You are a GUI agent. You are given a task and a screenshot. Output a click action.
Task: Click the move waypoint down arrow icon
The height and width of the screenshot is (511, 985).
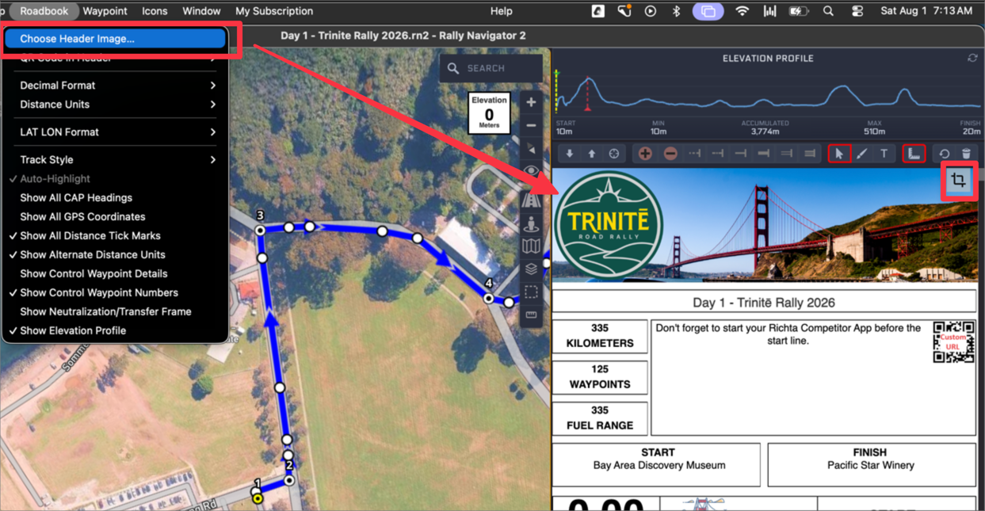(569, 154)
